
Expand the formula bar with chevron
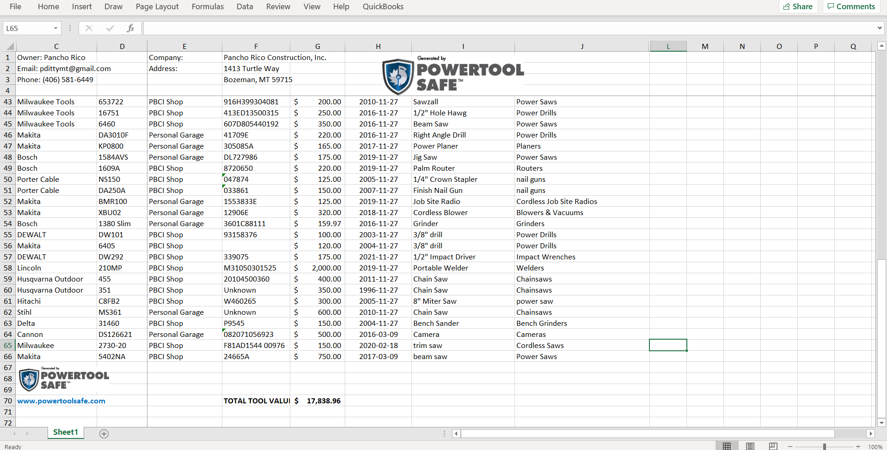coord(880,28)
